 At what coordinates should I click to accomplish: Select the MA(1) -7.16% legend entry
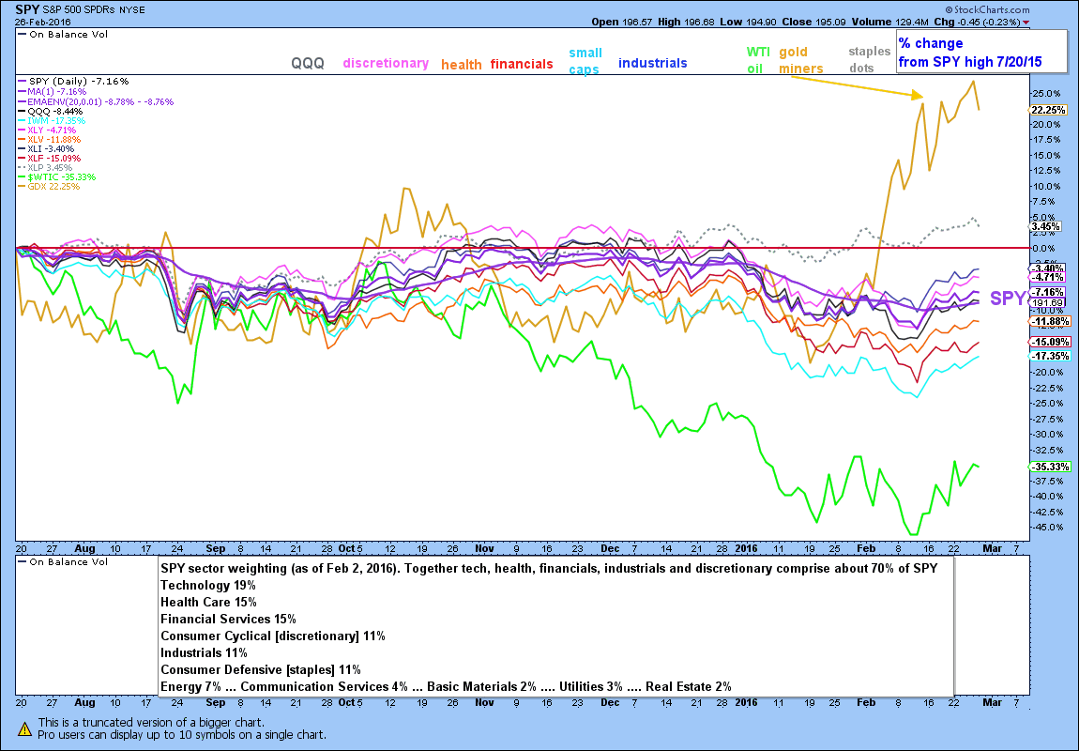52,92
